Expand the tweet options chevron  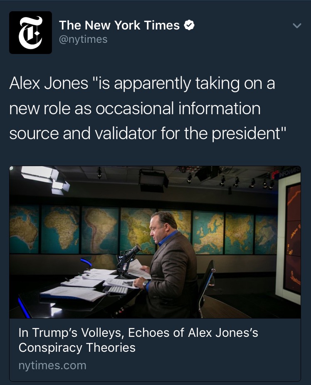[296, 26]
